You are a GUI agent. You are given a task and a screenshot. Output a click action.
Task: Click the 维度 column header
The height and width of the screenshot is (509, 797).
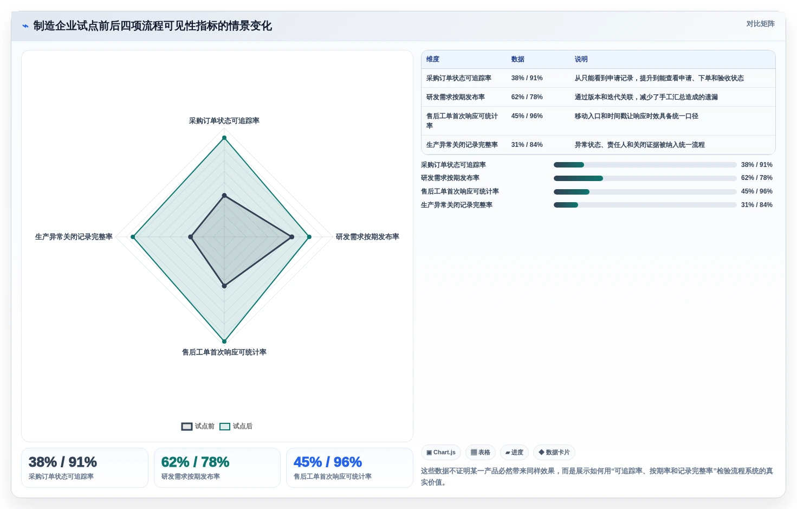(433, 60)
